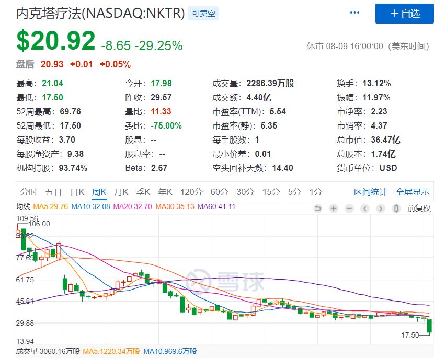
Task: Click the MA20:32.70 moving average legend
Action: [x=133, y=206]
